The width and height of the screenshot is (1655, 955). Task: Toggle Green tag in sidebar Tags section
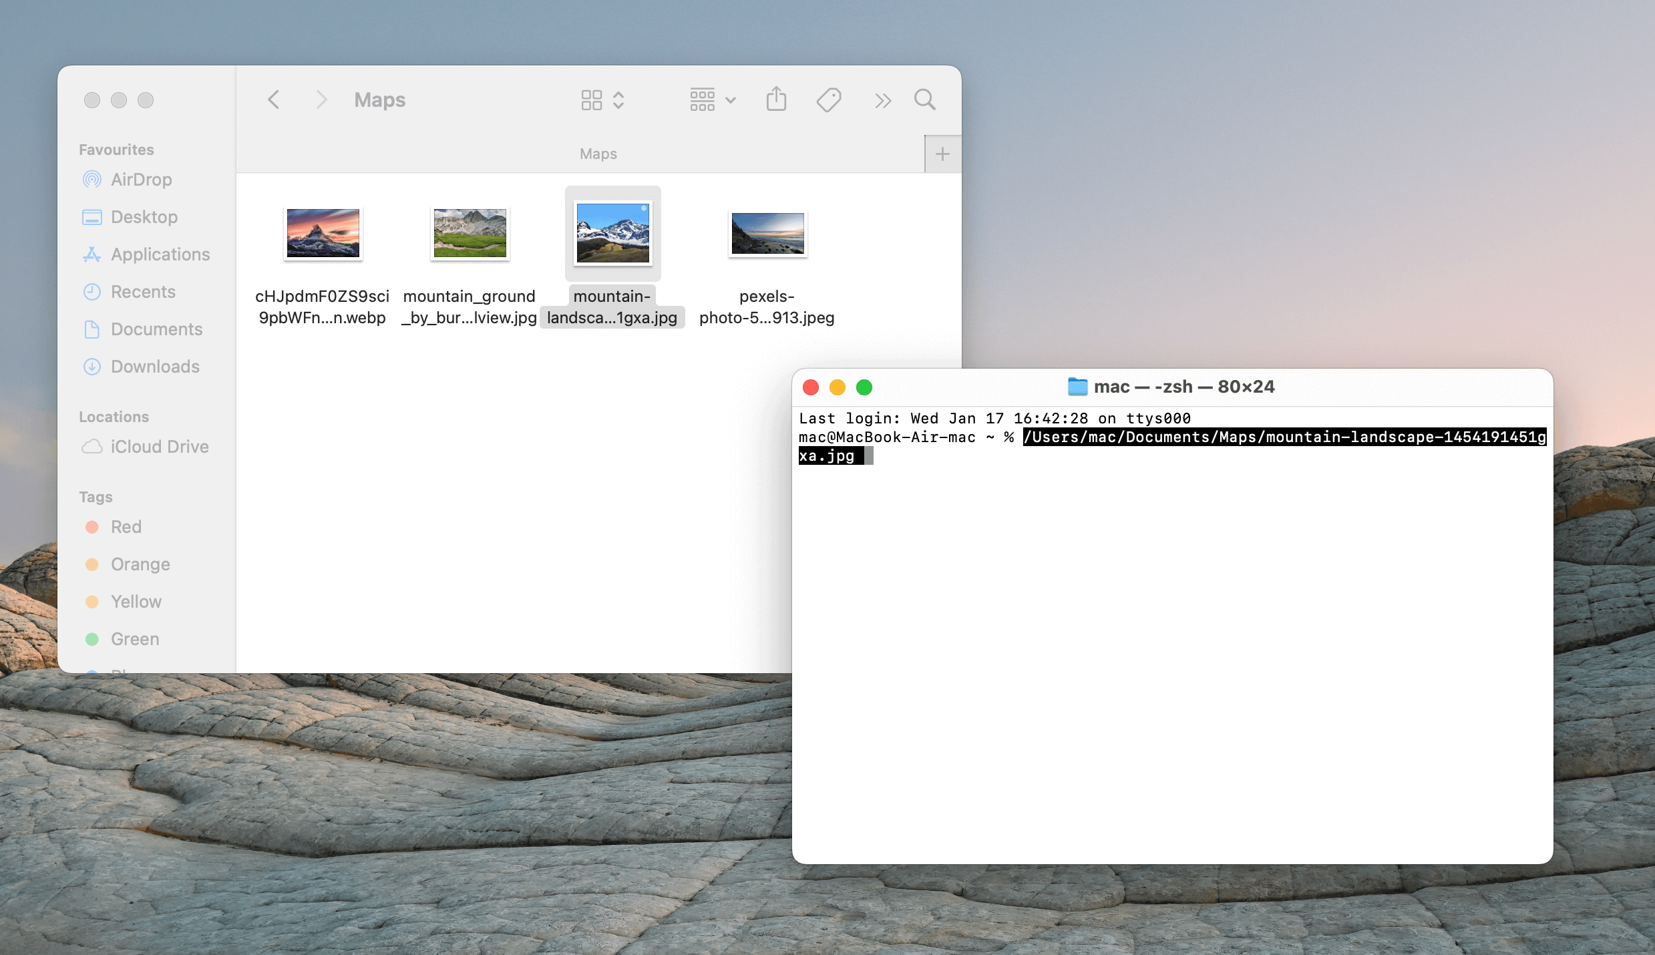click(134, 636)
